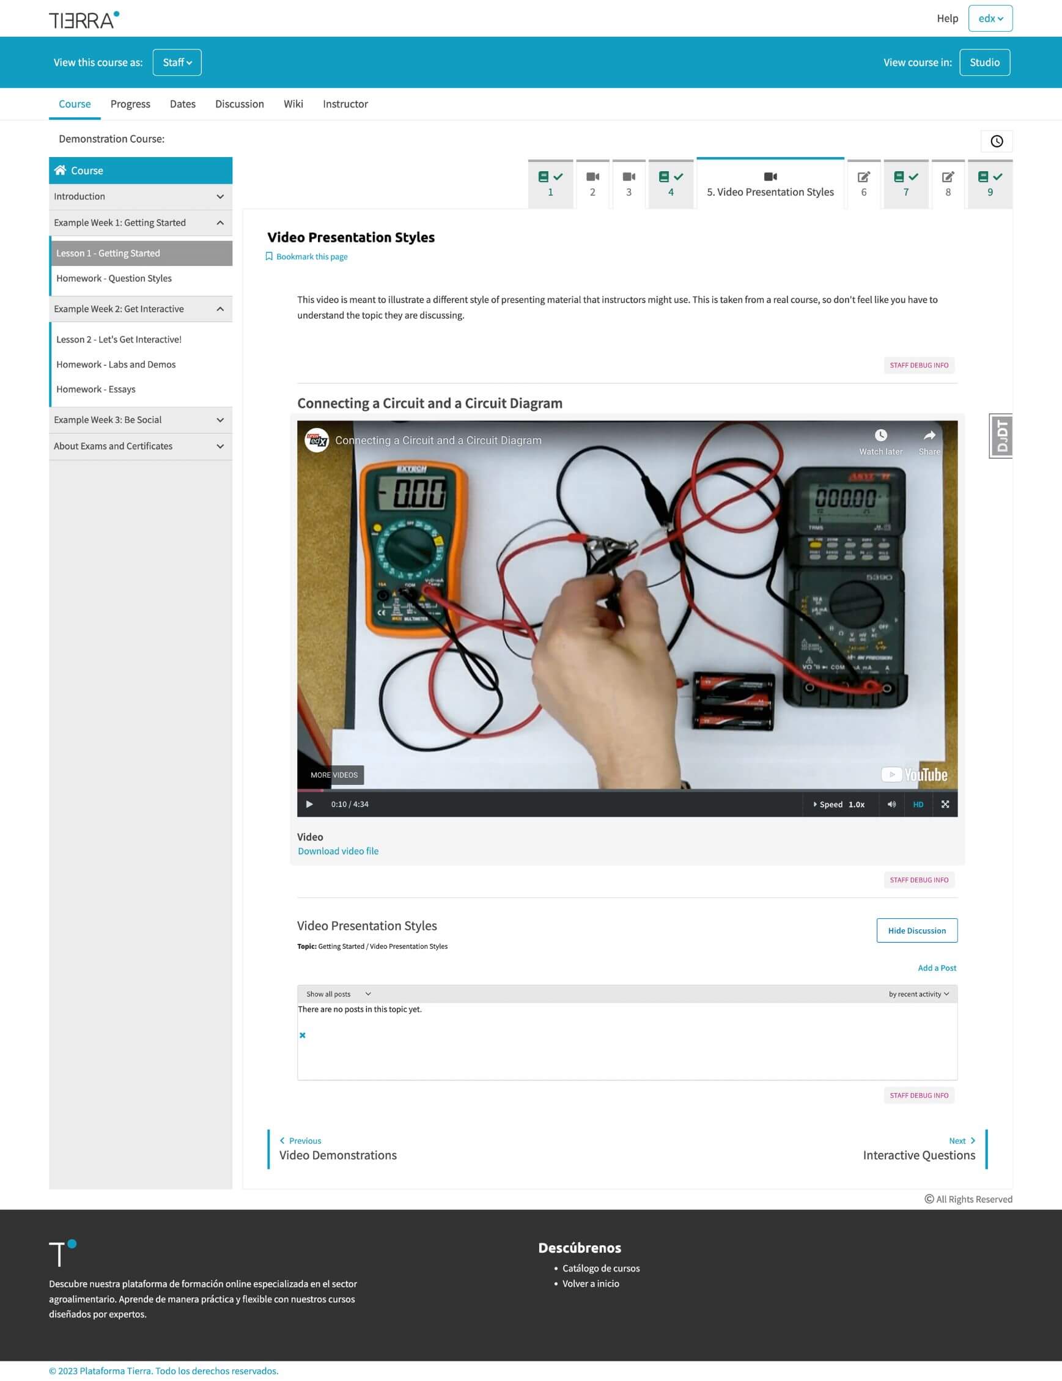Open Lesson 2 - Let's Get Interactive!
1062x1381 pixels.
[x=119, y=339]
